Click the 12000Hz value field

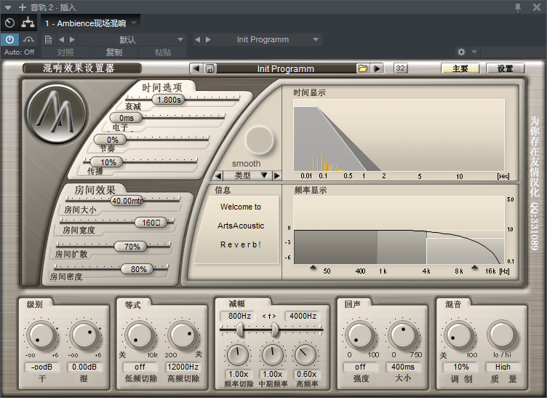(x=183, y=367)
